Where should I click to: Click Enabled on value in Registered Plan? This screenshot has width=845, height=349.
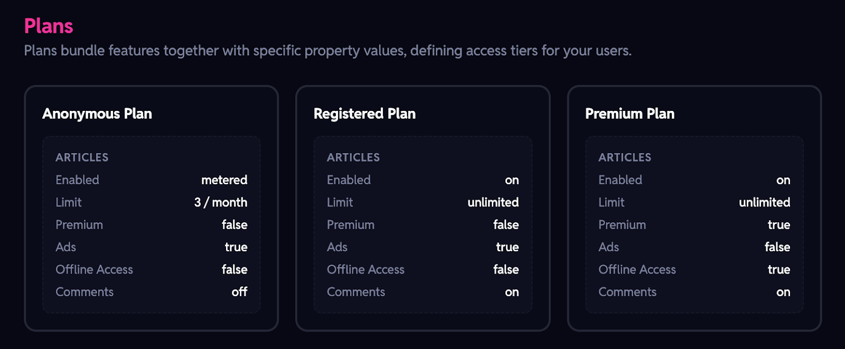[511, 181]
